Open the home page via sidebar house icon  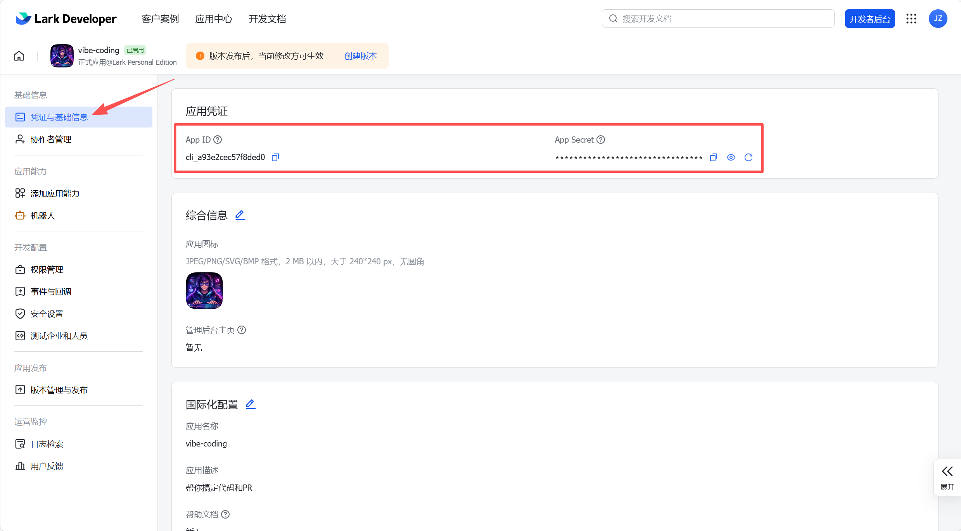(x=19, y=55)
